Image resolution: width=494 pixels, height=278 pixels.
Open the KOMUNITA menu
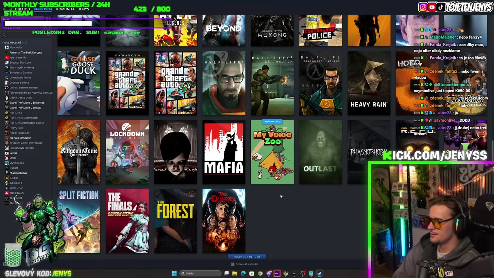point(66,9)
